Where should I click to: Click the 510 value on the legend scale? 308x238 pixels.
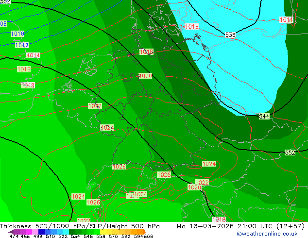tap(51, 236)
